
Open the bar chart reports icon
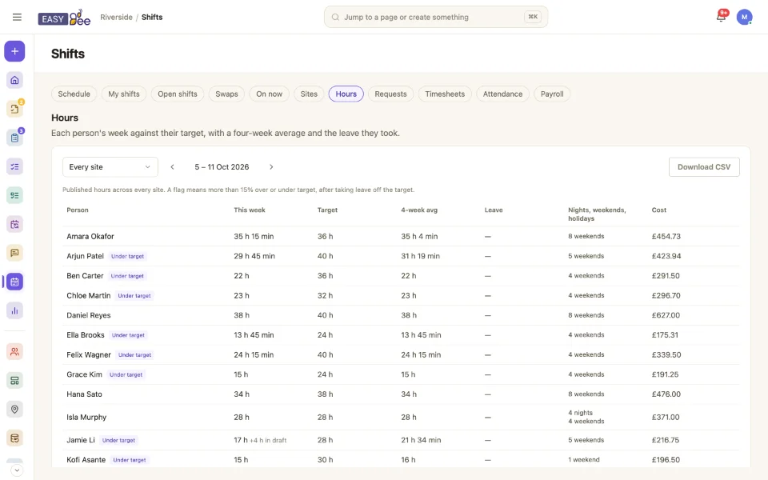pos(14,310)
